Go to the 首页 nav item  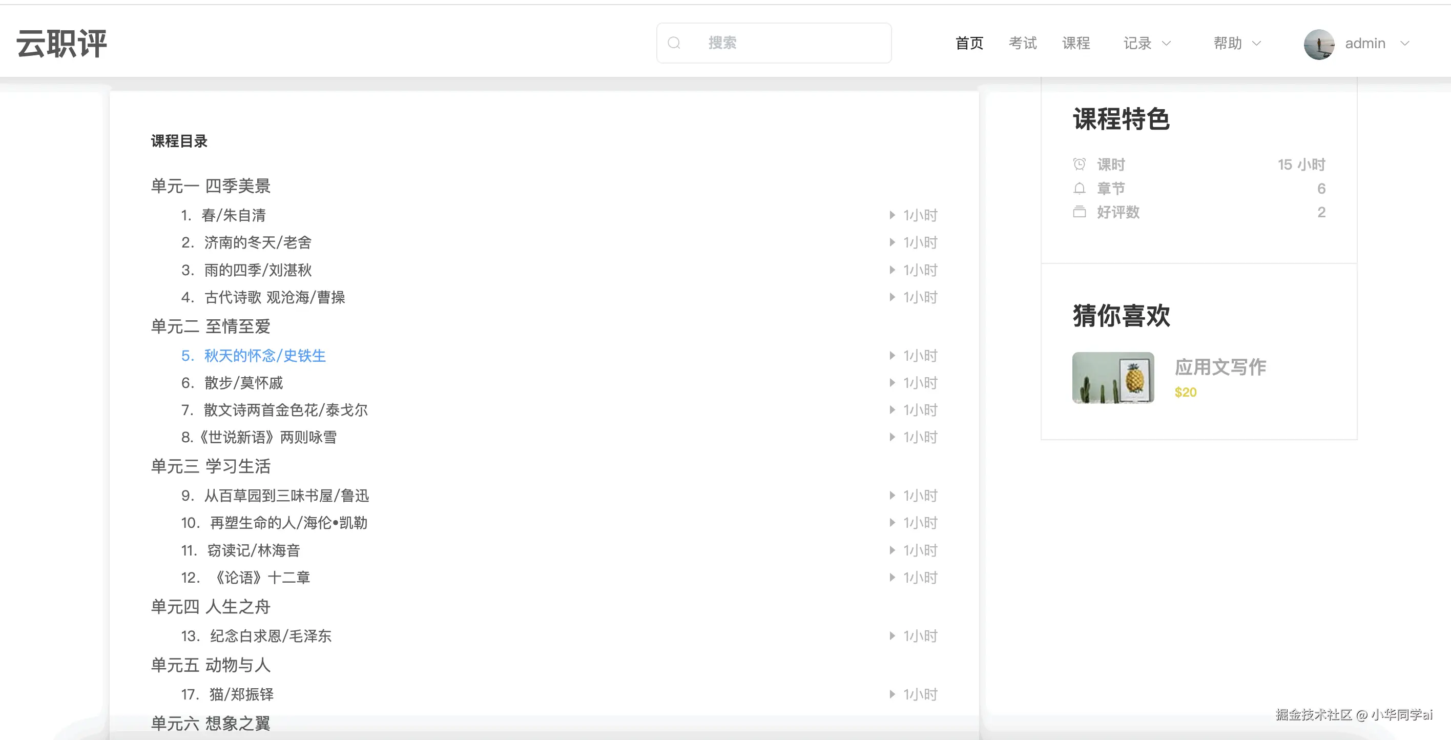tap(969, 44)
